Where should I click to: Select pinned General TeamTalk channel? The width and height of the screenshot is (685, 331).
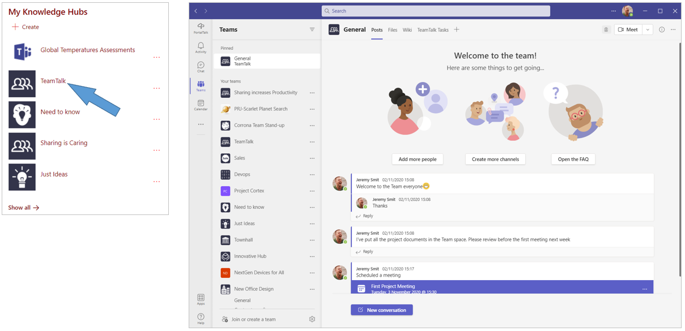coord(267,61)
